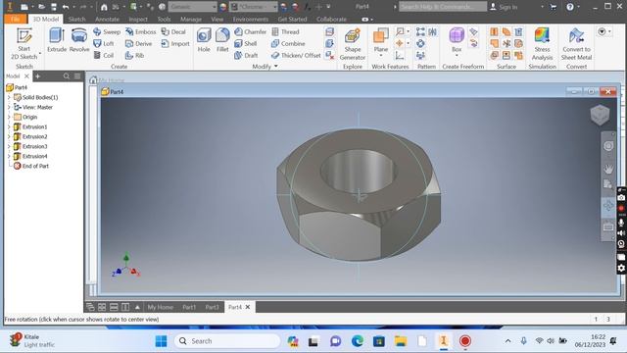Select the Shell tool
Viewport: 627px width, 353px height.
click(x=246, y=43)
